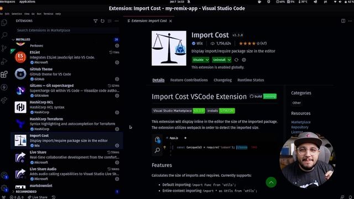This screenshot has width=354, height=199.
Task: Click sync icon next to Uninstall
Action: point(236,60)
